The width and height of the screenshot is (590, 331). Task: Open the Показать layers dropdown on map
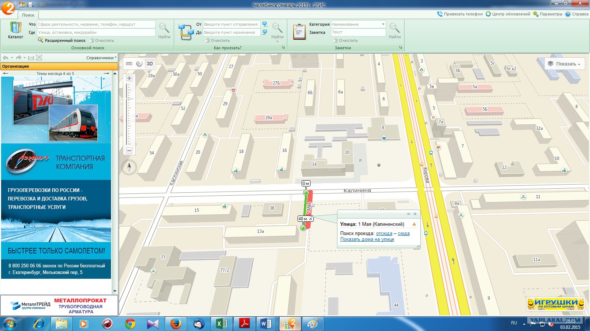(565, 64)
